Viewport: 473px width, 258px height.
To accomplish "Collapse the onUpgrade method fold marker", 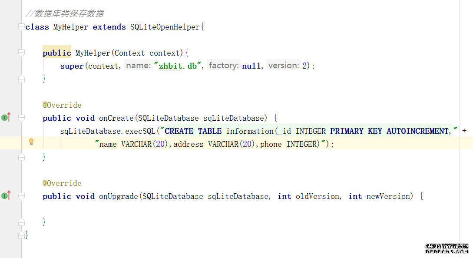I will (x=21, y=196).
